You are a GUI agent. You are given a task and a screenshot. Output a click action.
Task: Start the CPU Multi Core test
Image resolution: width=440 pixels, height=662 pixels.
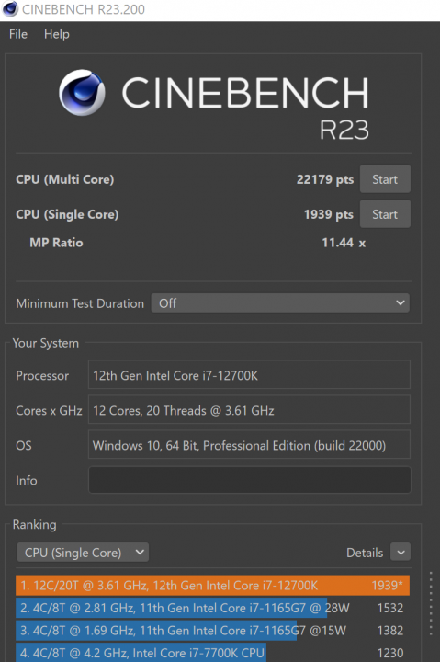click(385, 179)
